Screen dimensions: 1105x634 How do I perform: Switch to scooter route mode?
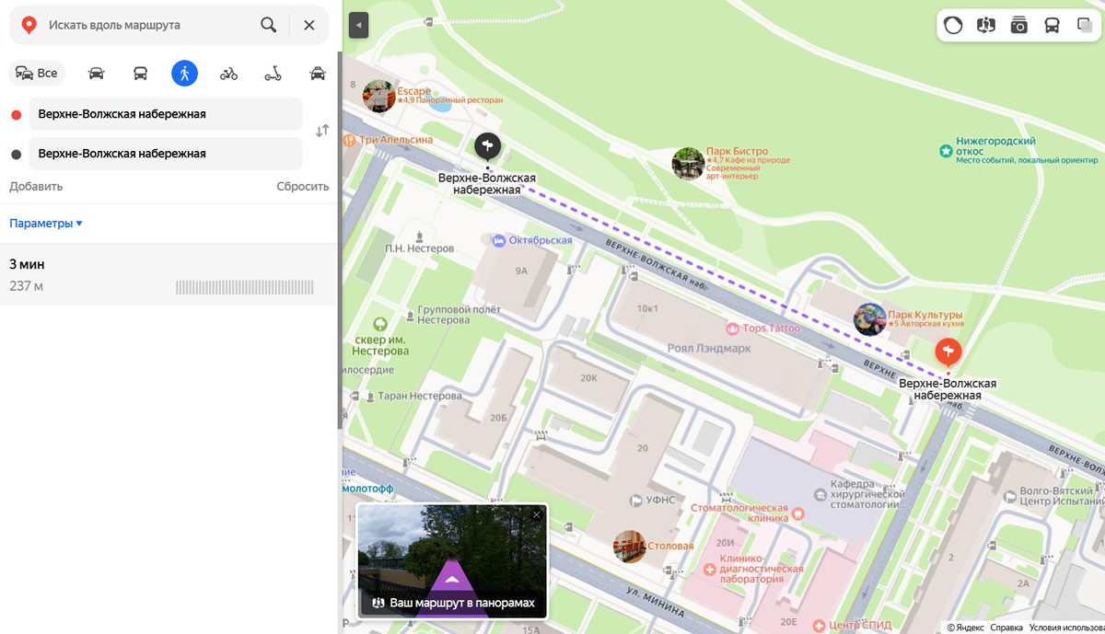click(273, 74)
